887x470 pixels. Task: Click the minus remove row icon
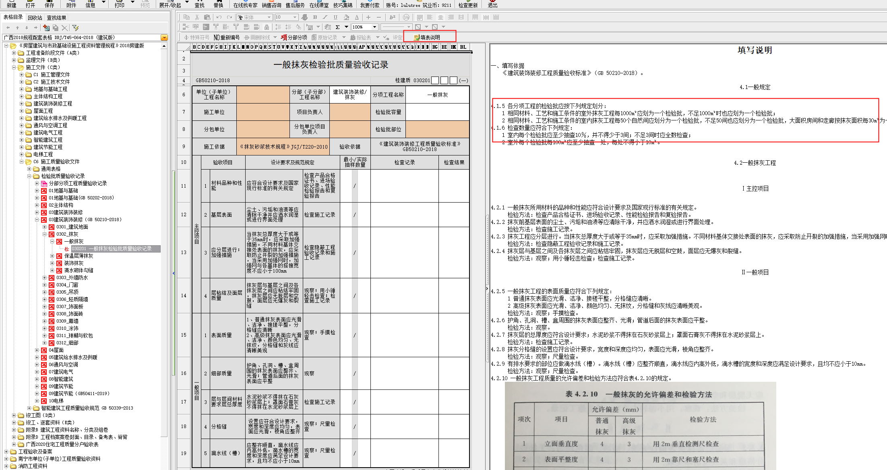[378, 17]
